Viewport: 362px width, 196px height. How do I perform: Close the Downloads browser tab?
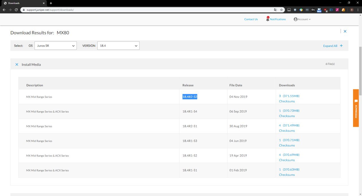tap(44, 3)
